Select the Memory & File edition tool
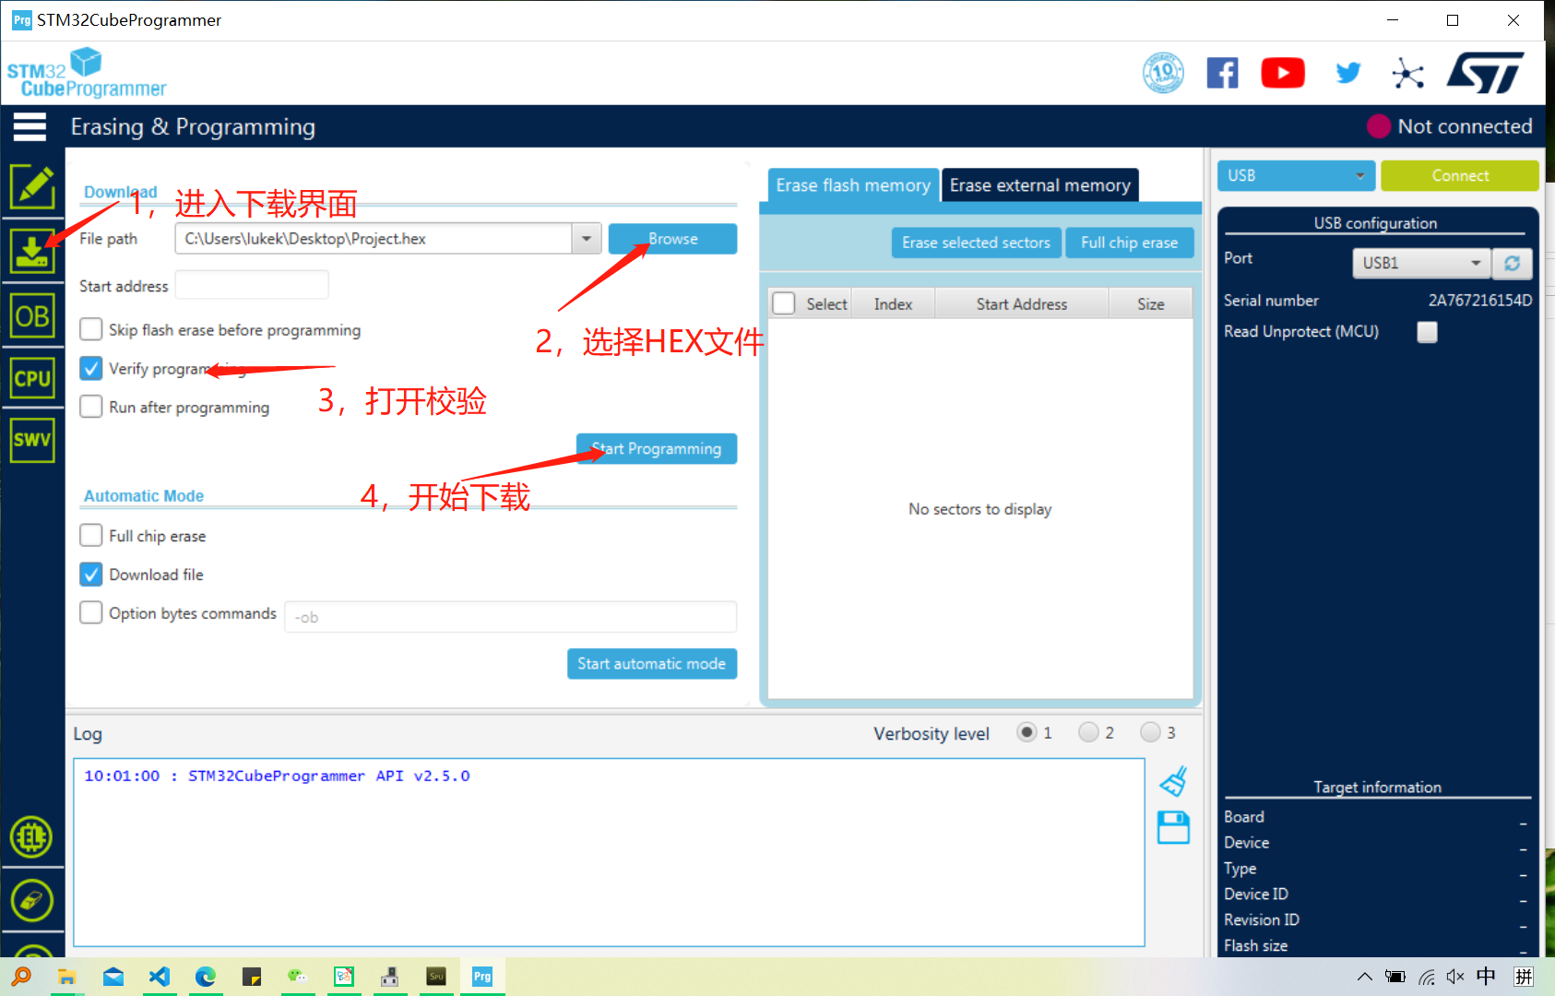 [32, 187]
